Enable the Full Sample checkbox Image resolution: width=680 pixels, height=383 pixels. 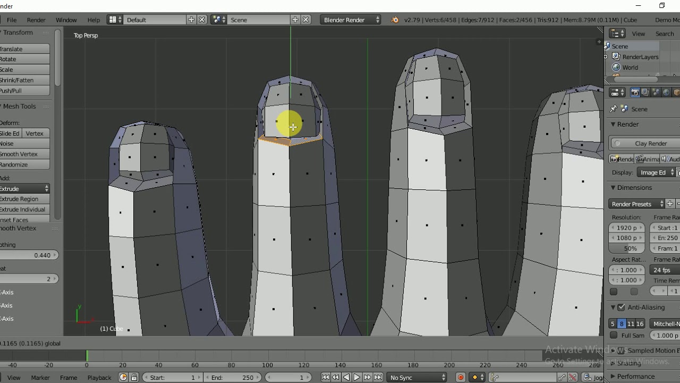[x=614, y=336]
